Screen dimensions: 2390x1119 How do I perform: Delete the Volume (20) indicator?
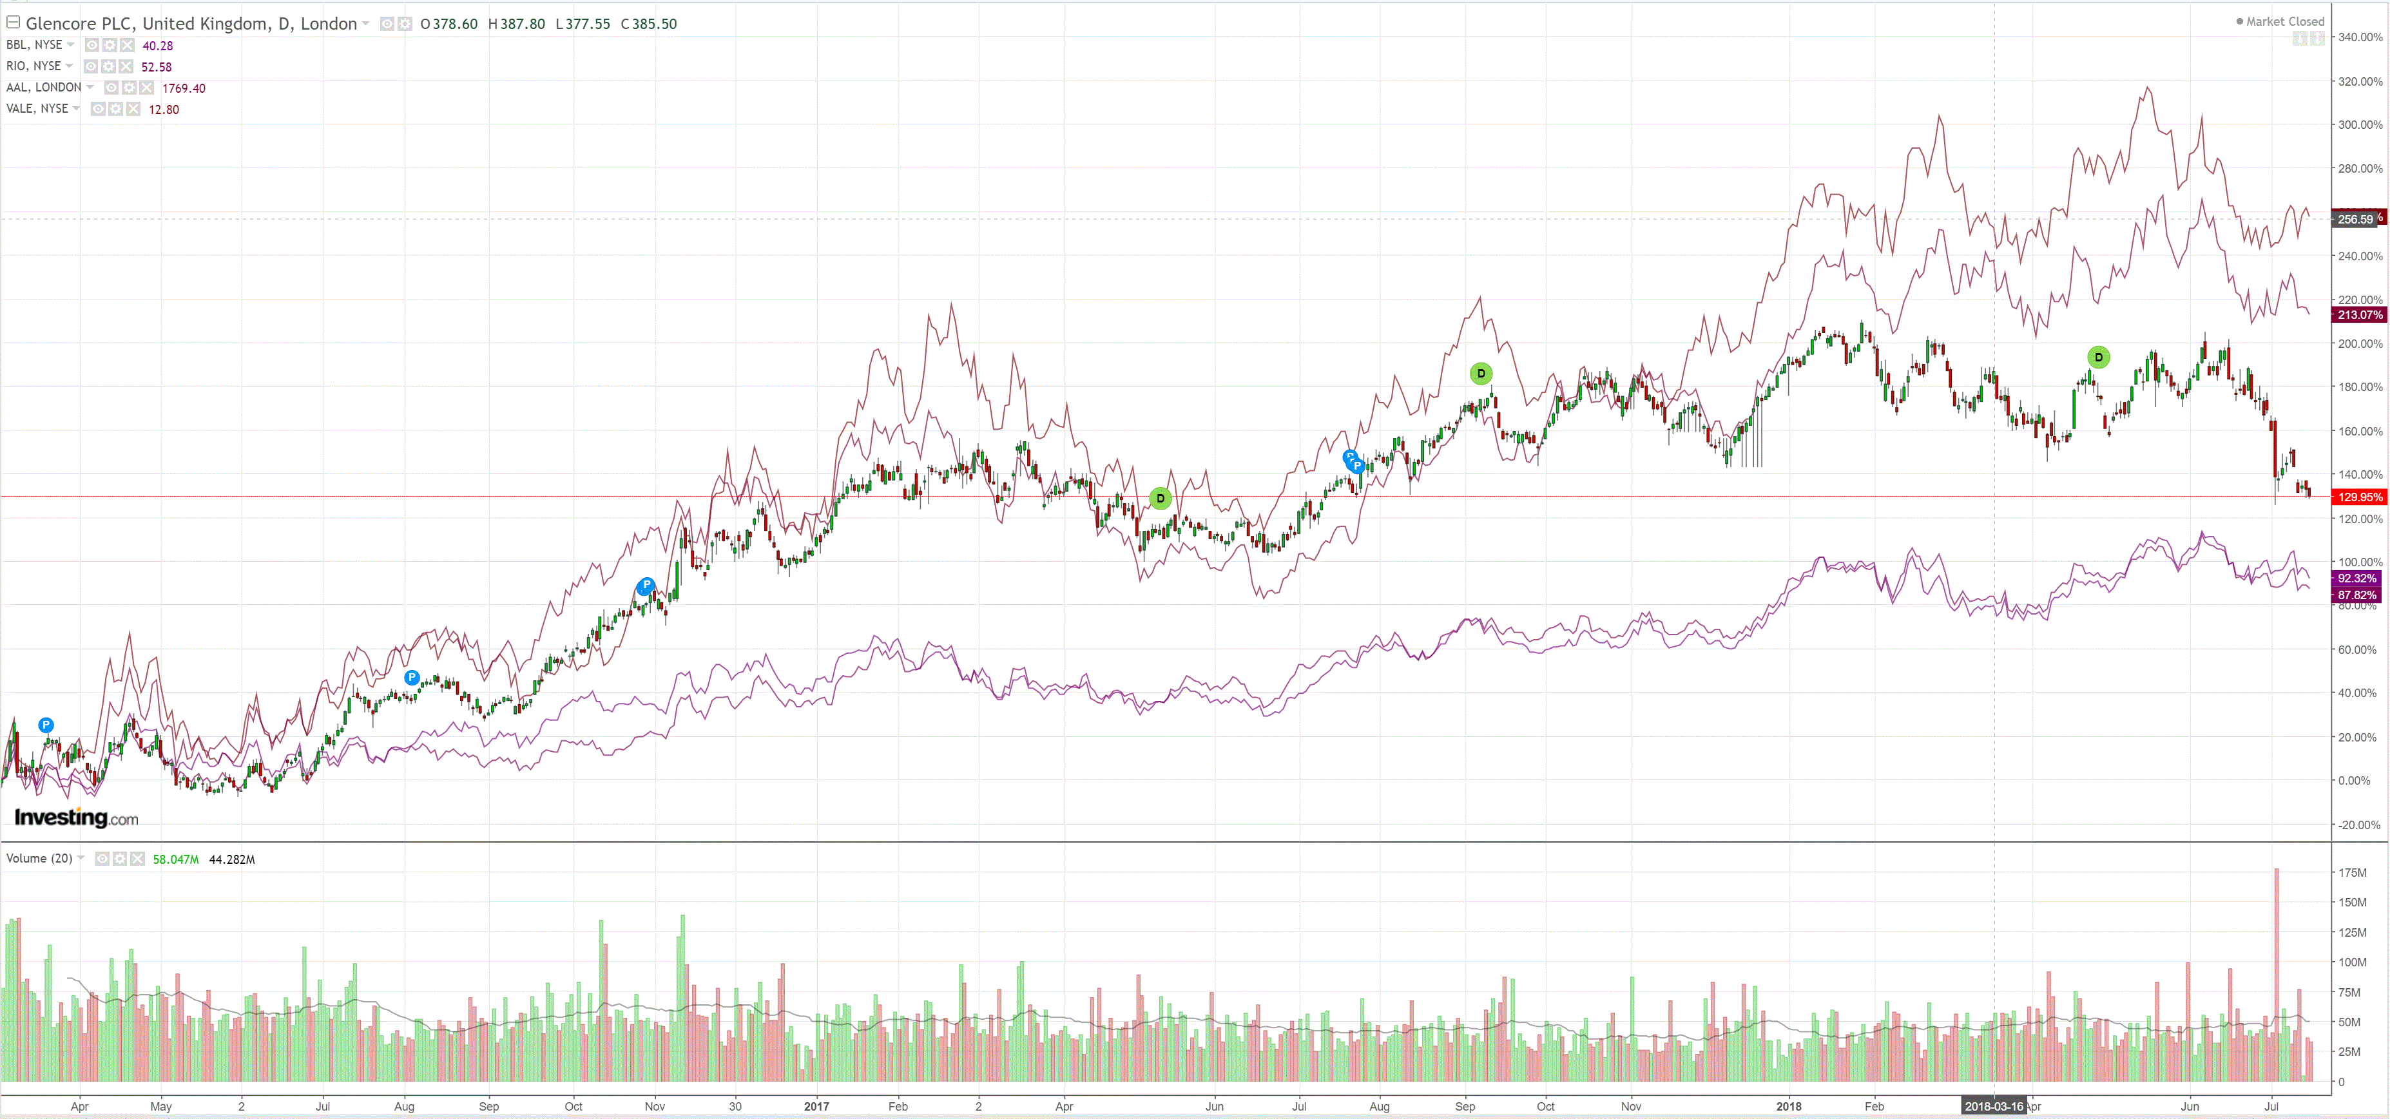(137, 859)
